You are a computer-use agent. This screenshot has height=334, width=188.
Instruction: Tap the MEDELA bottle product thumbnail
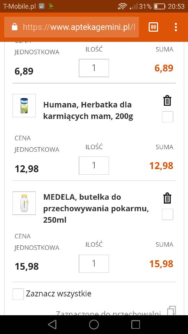(x=24, y=203)
